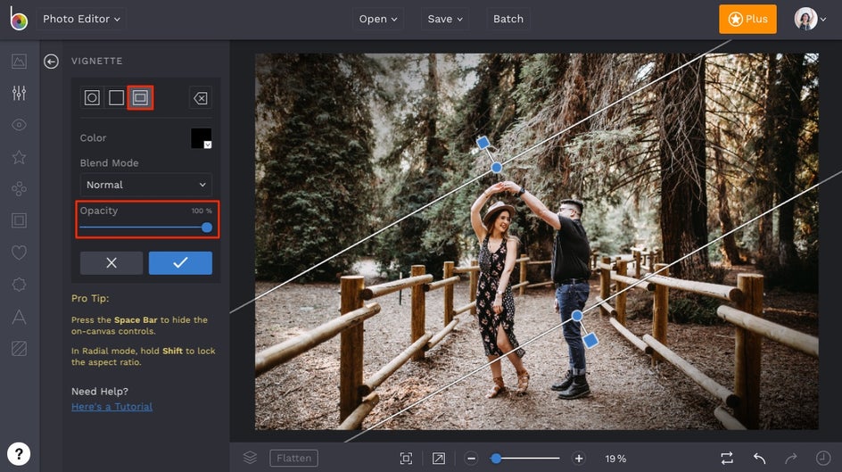This screenshot has width=842, height=472.
Task: Click the fit-to-screen icon in bottom bar
Action: point(406,458)
